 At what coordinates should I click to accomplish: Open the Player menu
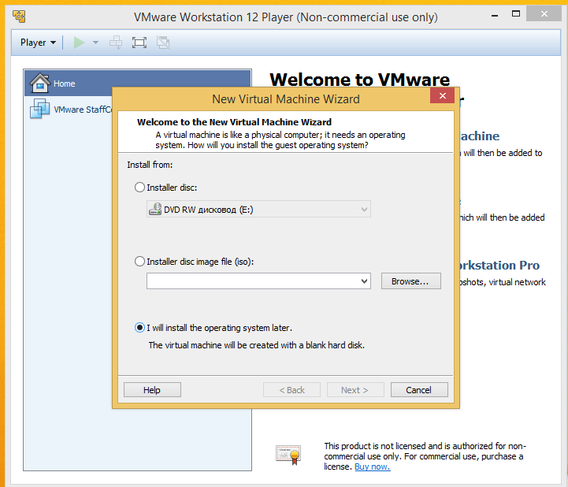38,43
